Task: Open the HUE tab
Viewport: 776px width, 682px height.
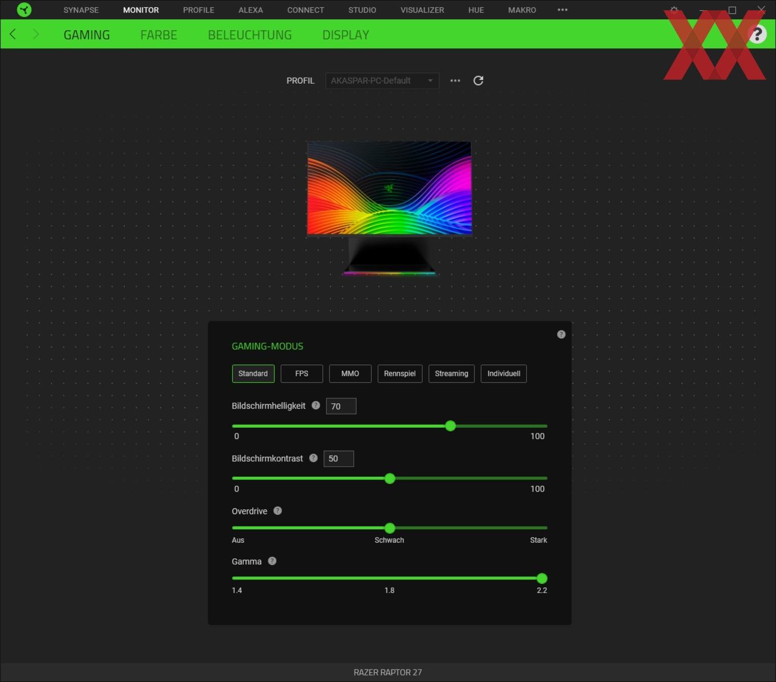Action: pos(476,10)
